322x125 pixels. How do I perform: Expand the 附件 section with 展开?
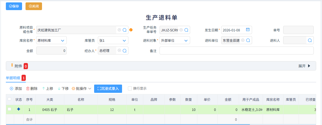pos(304,66)
